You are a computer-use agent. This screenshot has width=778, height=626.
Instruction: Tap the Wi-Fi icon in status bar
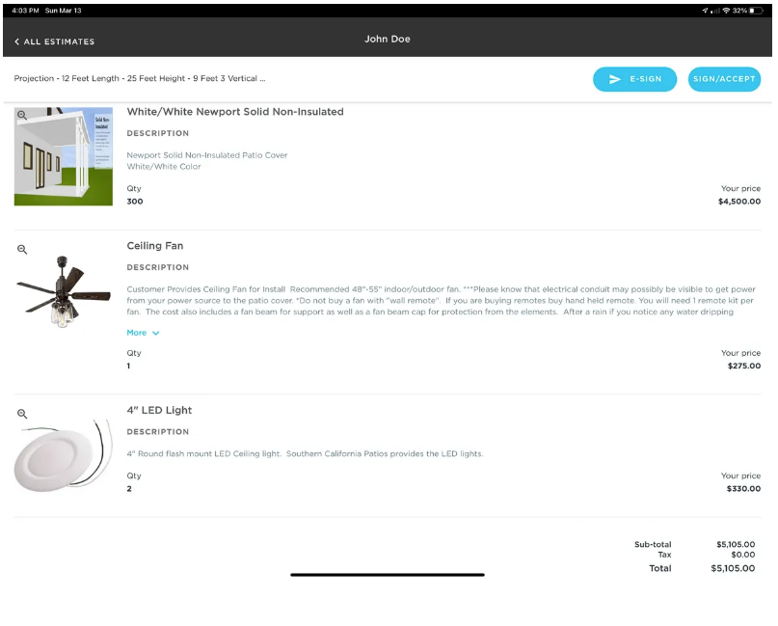(726, 11)
